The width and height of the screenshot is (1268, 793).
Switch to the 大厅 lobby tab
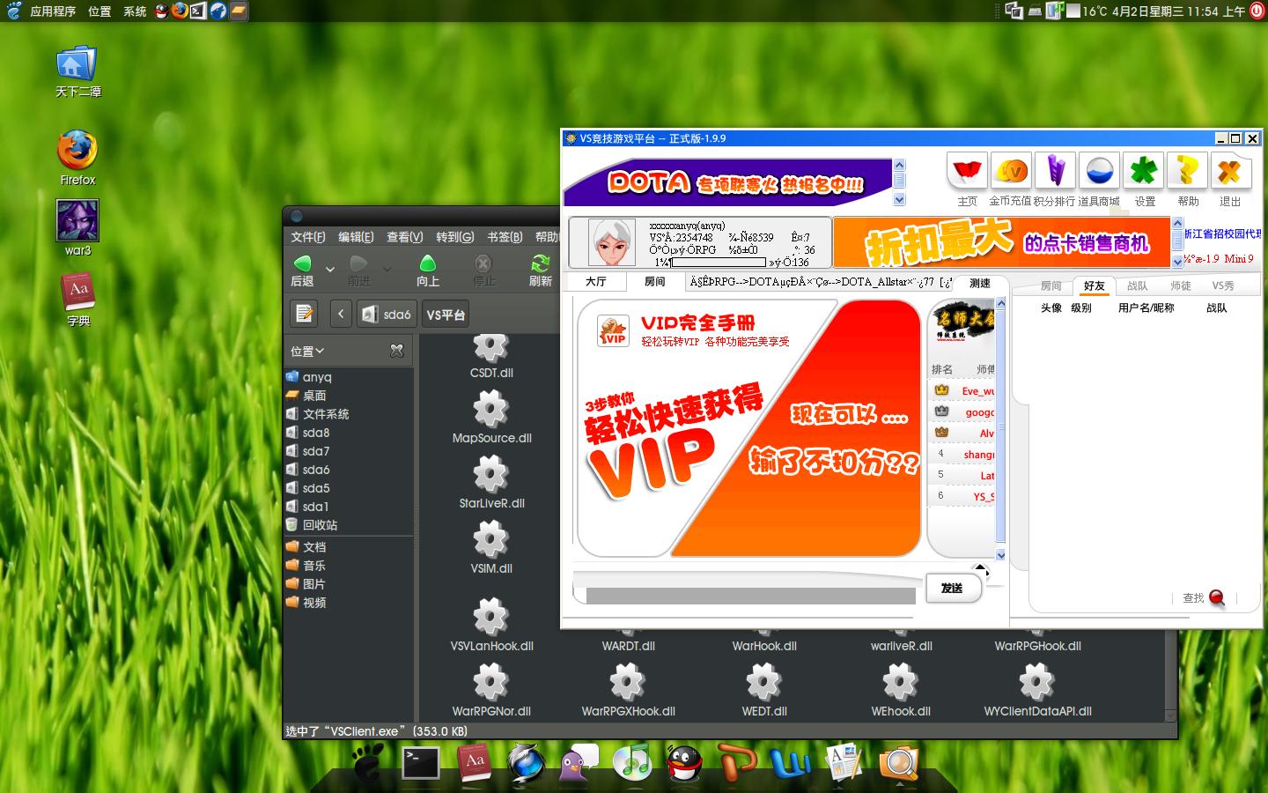[x=596, y=282]
